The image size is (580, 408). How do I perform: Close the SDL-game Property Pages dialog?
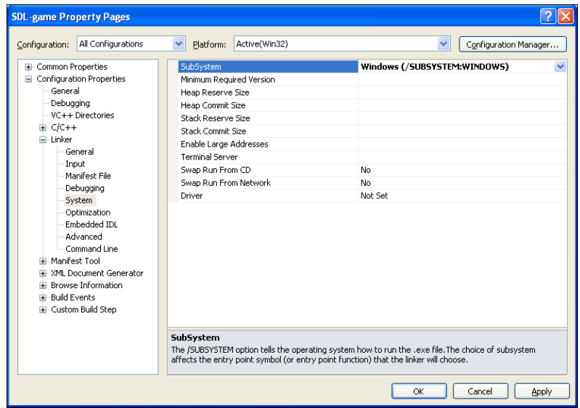566,16
